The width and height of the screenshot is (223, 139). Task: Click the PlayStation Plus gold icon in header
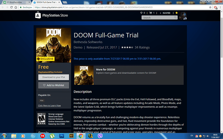[x=176, y=13]
